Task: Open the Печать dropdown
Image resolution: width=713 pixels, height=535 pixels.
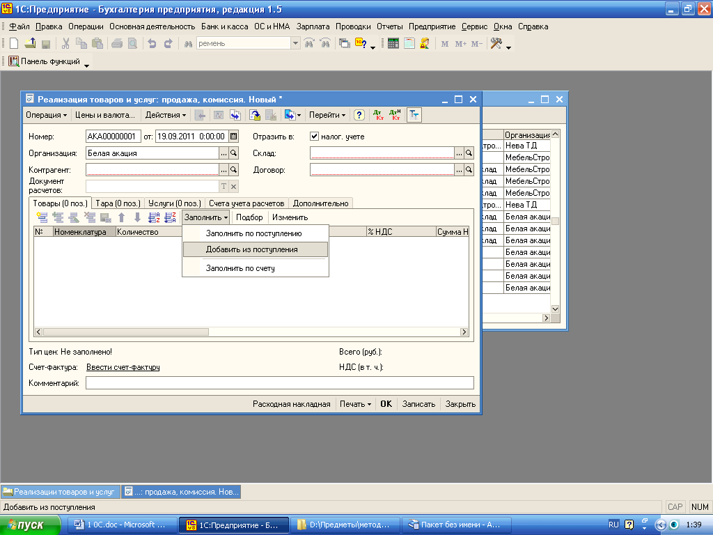Action: 355,404
